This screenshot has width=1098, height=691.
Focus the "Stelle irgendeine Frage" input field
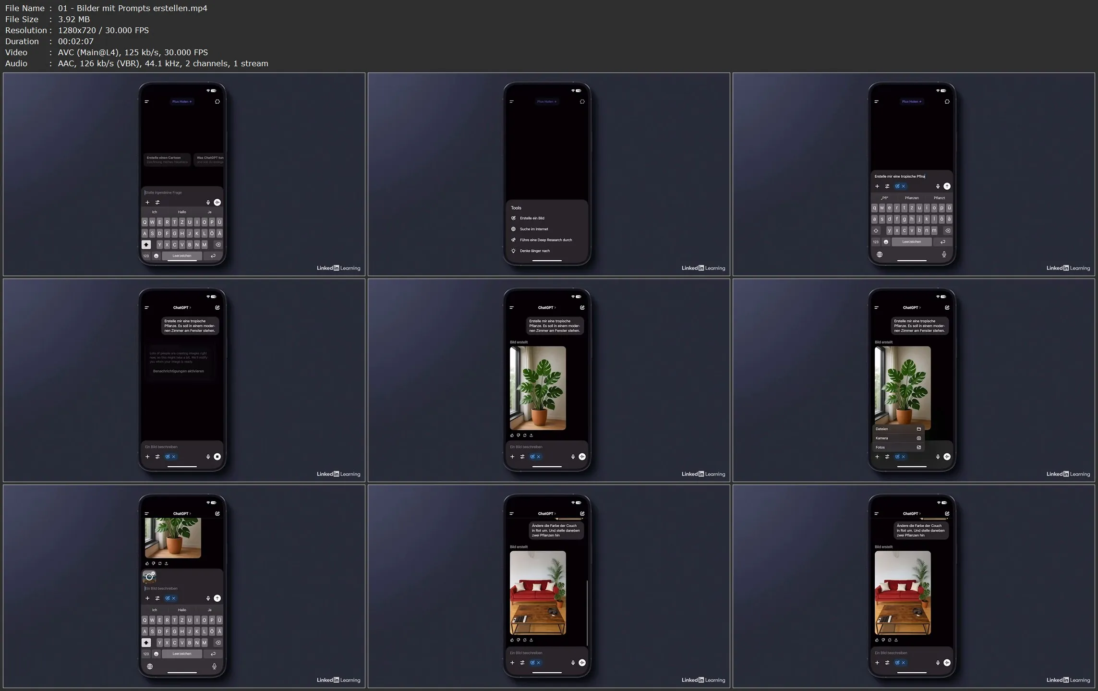(x=182, y=193)
